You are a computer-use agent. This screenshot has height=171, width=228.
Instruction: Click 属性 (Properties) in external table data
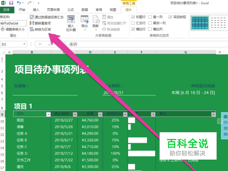tap(108, 17)
